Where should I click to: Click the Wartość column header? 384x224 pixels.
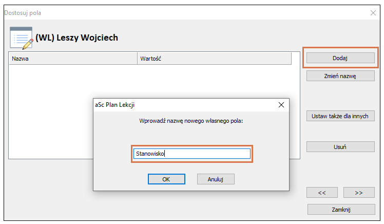click(214, 59)
